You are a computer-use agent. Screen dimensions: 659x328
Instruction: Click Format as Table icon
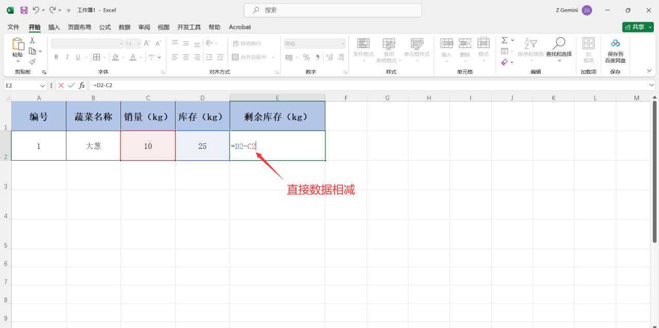[389, 43]
